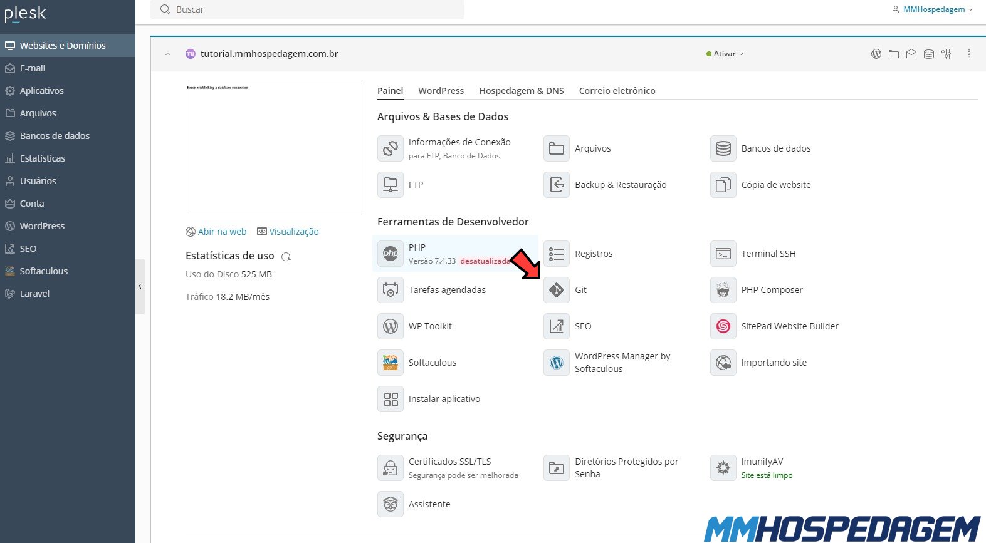986x543 pixels.
Task: Open Instalar aplicativo icon
Action: [391, 399]
